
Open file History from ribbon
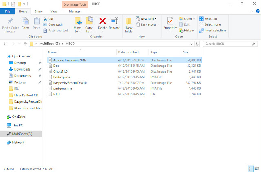(186, 31)
